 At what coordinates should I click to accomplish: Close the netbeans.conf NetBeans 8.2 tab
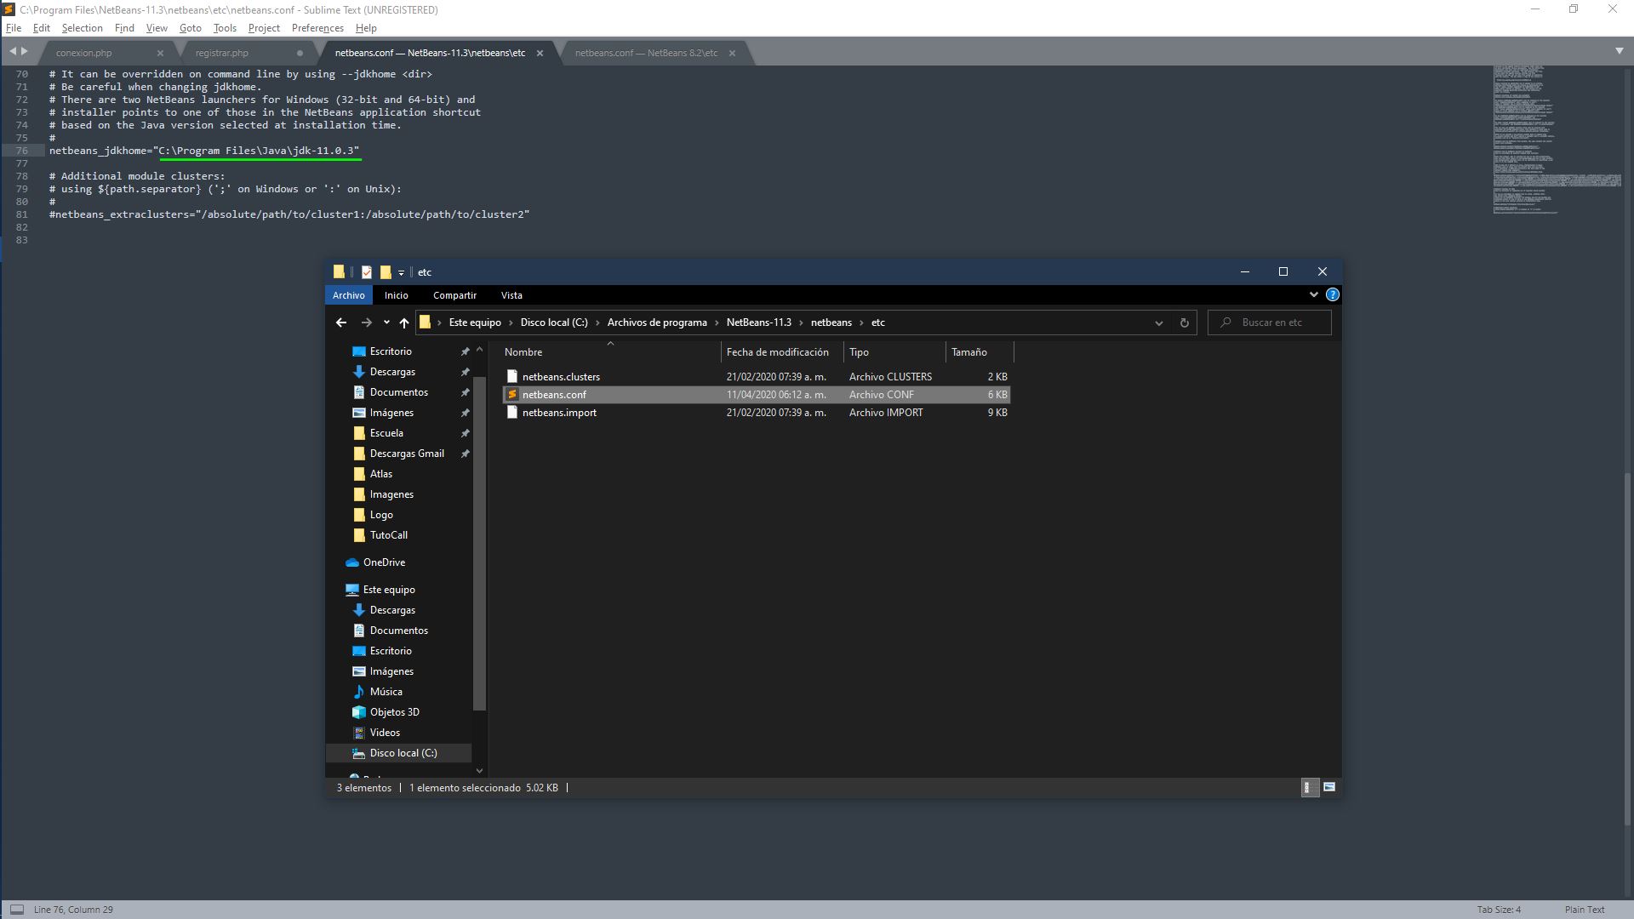732,53
